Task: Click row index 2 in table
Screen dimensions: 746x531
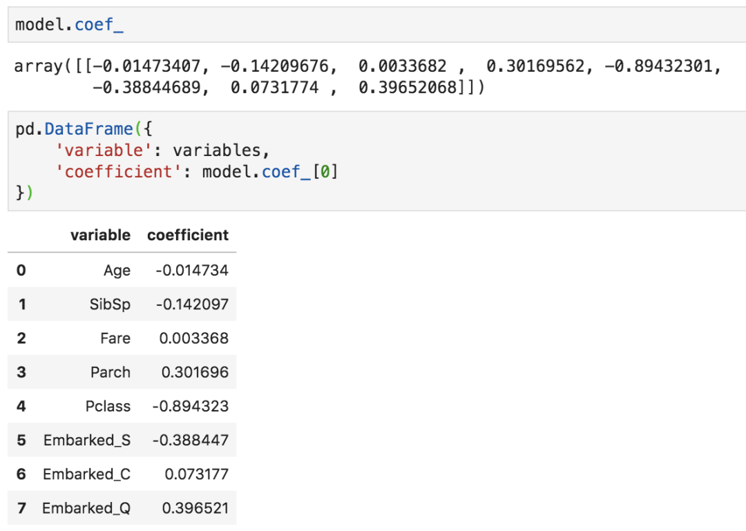Action: [21, 338]
